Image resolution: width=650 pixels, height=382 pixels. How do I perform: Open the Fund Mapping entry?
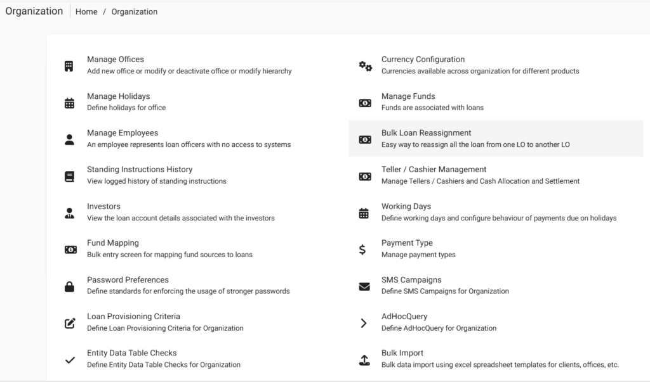pos(112,243)
